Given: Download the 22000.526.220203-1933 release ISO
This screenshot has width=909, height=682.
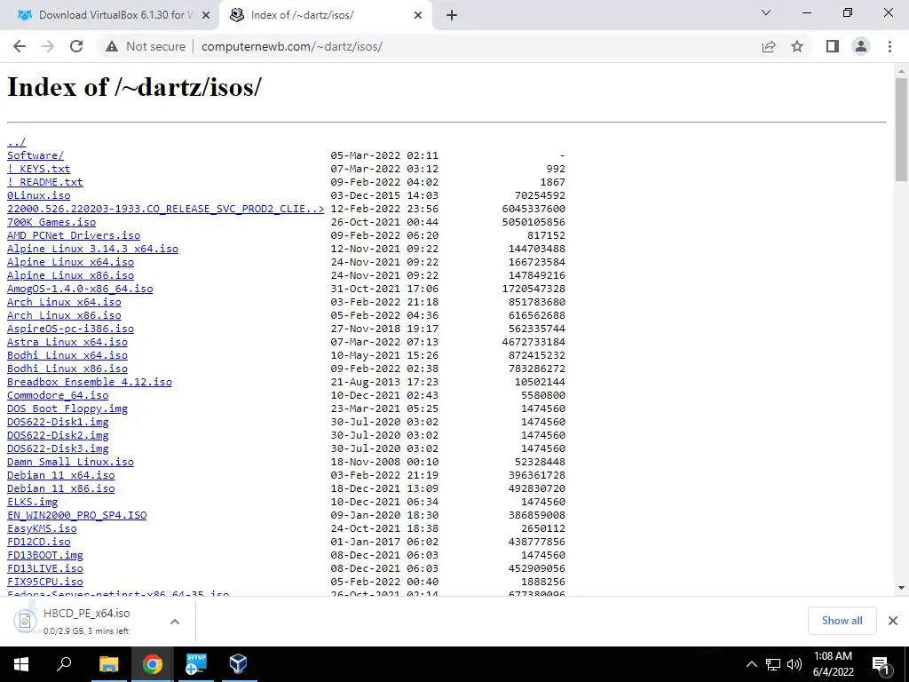Looking at the screenshot, I should [165, 209].
